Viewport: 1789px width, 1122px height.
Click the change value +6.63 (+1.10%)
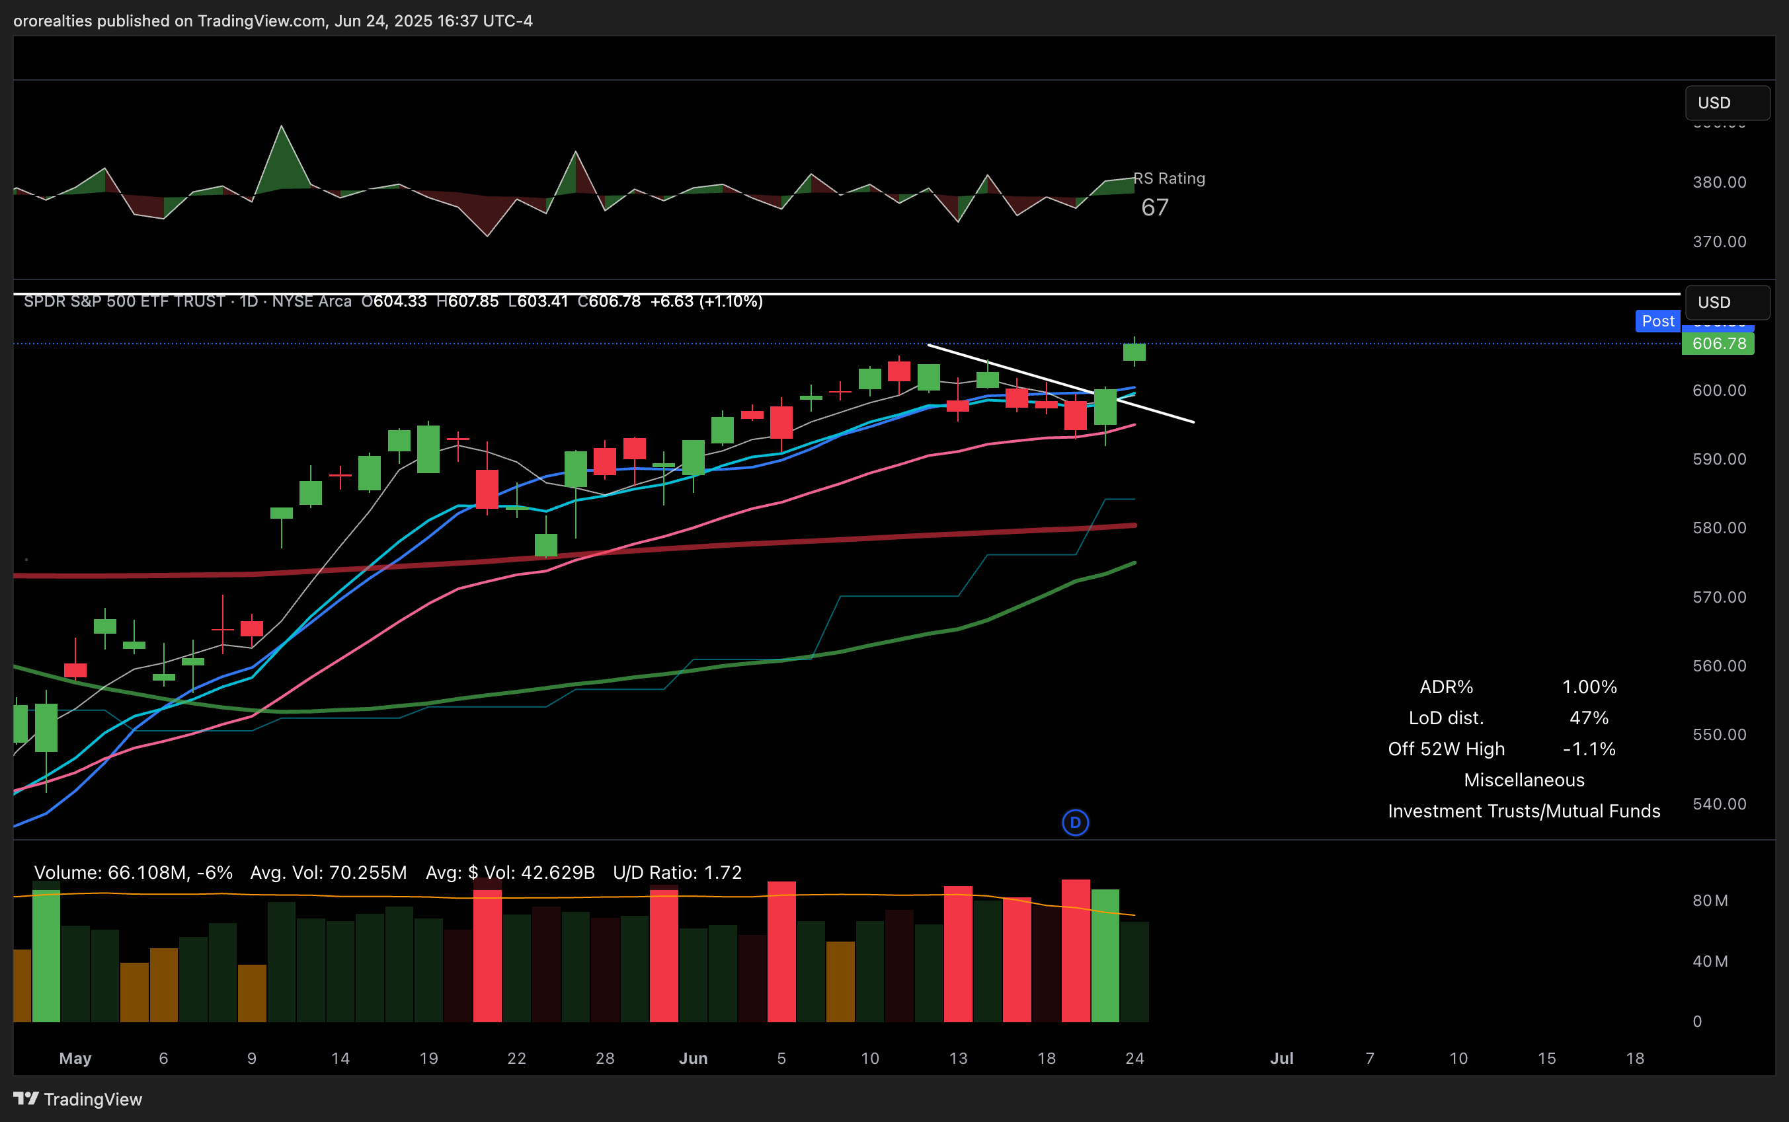707,301
